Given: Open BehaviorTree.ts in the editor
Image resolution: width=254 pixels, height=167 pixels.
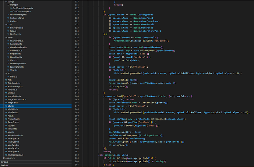Looking at the screenshot, I should [x=17, y=28].
